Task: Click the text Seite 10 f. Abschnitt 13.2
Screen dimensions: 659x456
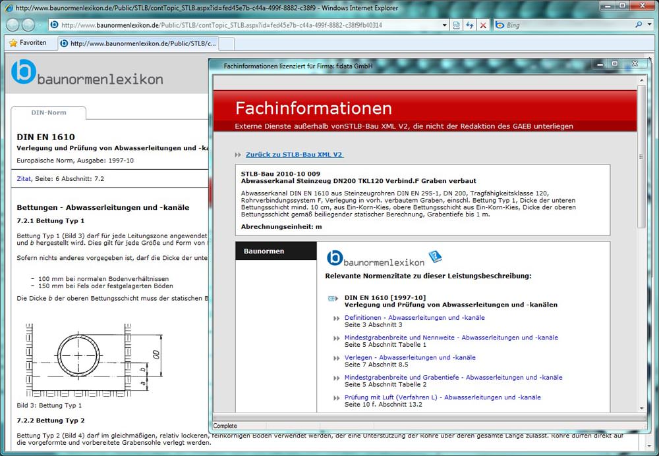Action: (384, 405)
